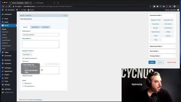The image size is (181, 102).
Task: Open the Appearance sidebar menu
Action: [8, 71]
